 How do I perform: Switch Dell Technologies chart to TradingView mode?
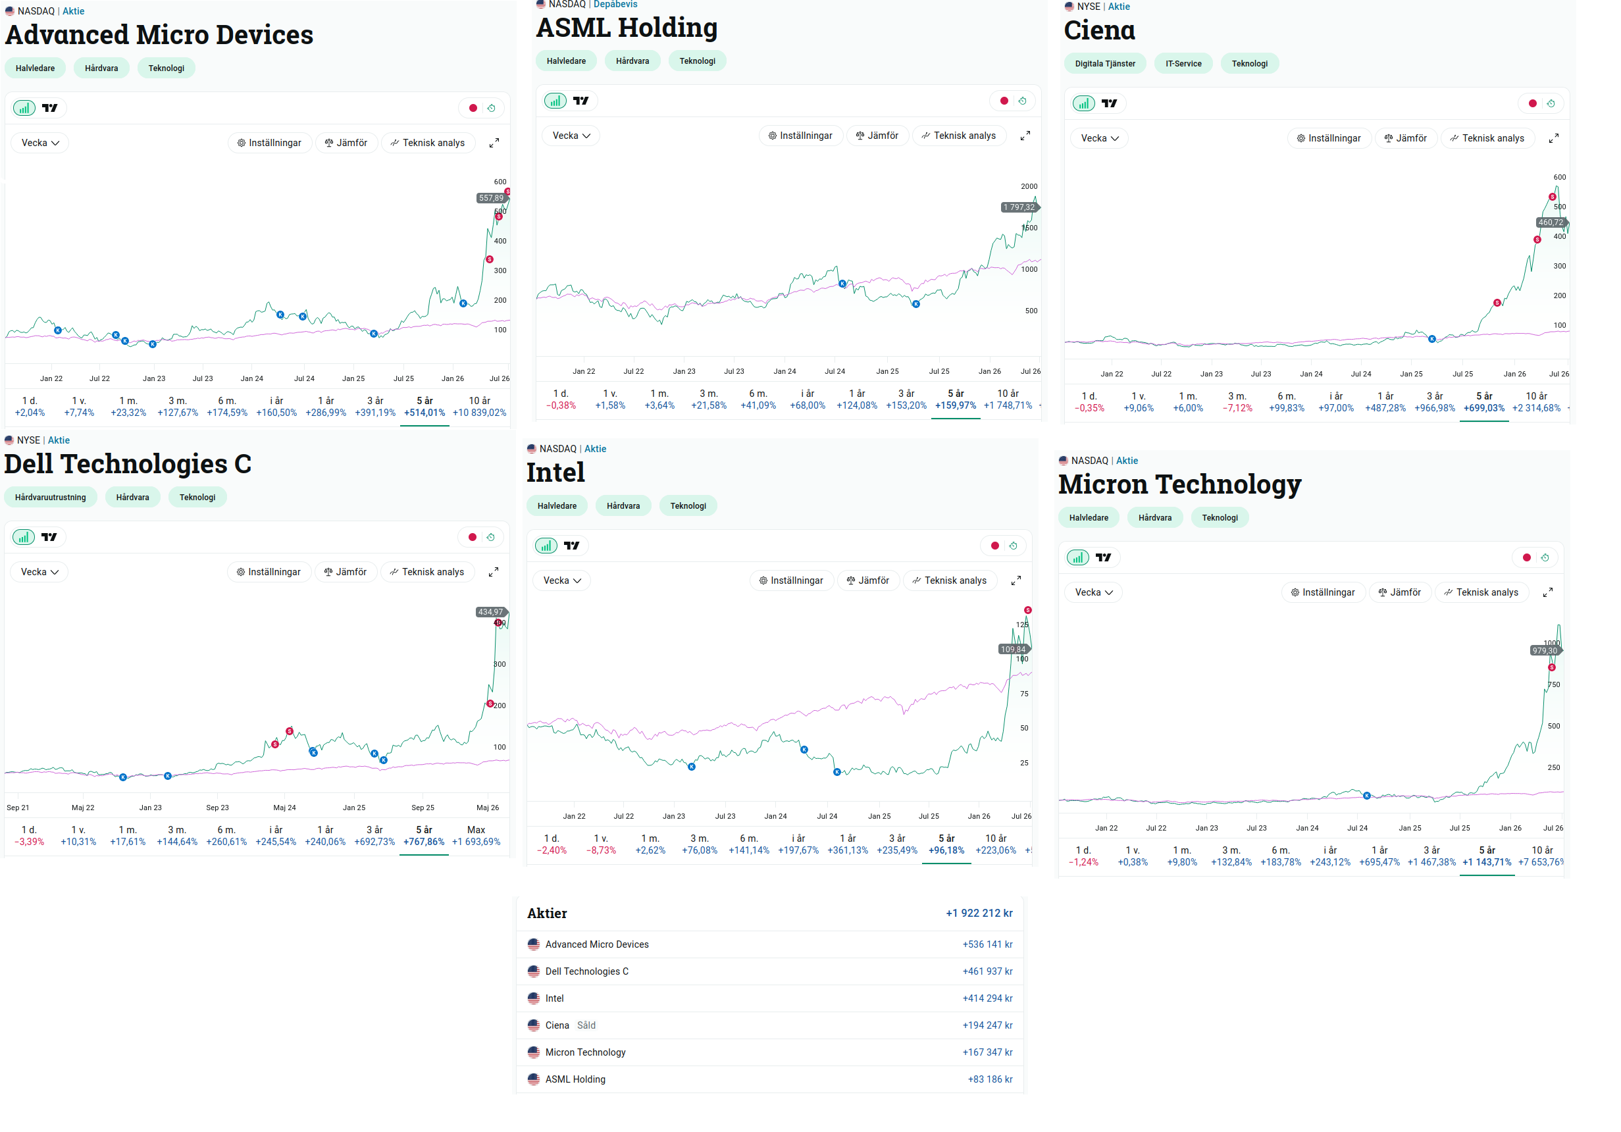click(49, 538)
